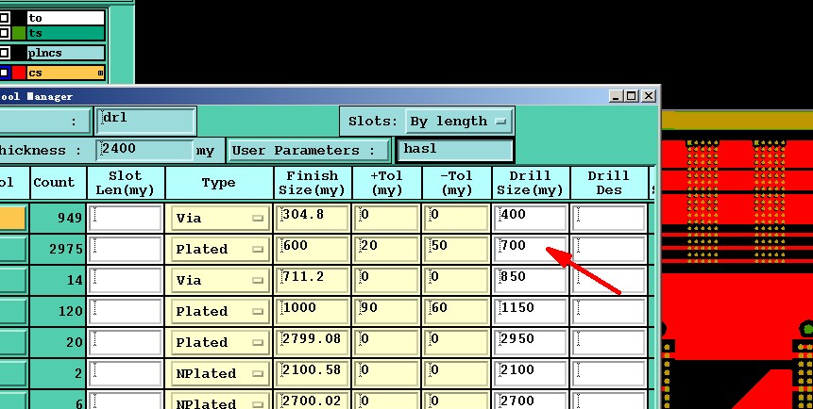The image size is (813, 409).
Task: Click the Drill Des column header
Action: click(x=609, y=183)
